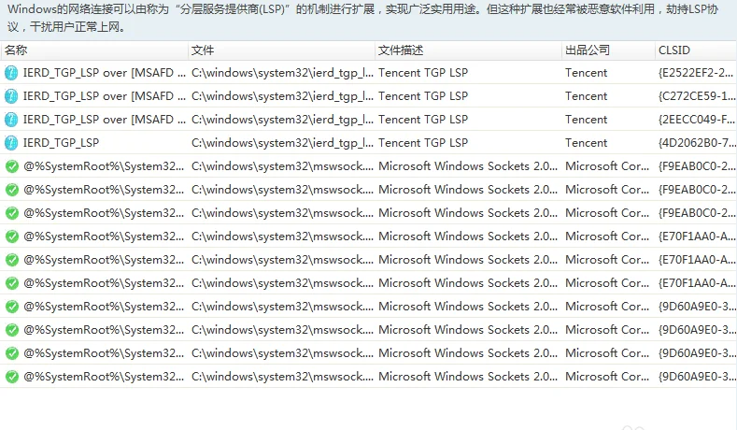Click the question-mark icon of the plain IERD_TGP_LSP row
The image size is (737, 430).
pos(11,142)
